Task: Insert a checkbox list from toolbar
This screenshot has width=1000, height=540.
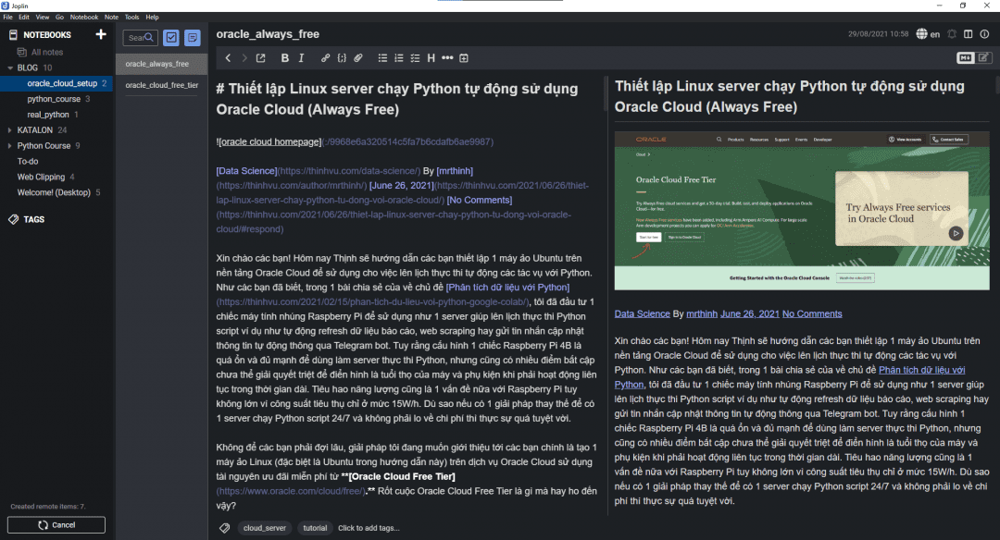Action: pyautogui.click(x=414, y=58)
